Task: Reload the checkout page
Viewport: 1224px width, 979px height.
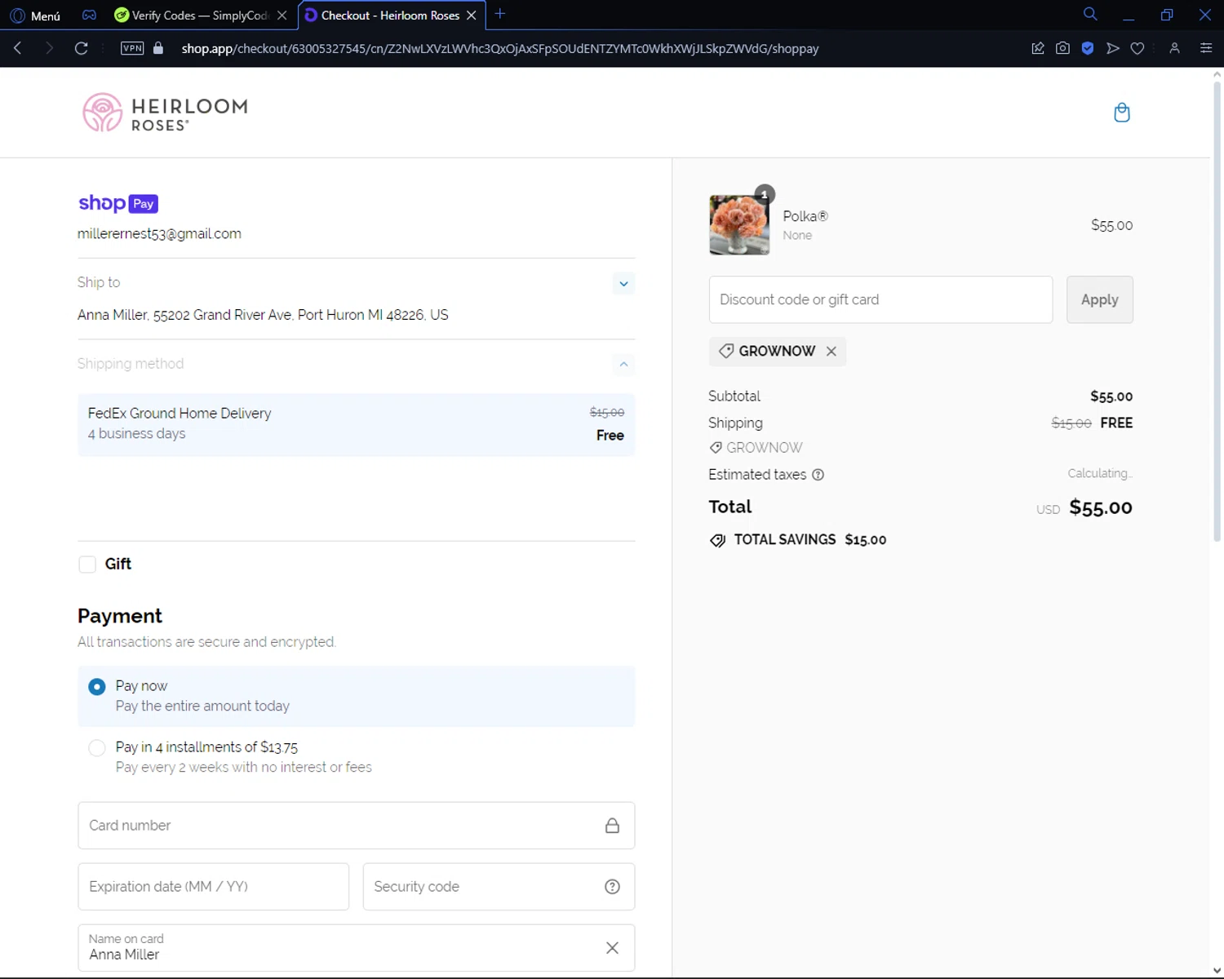Action: tap(81, 48)
